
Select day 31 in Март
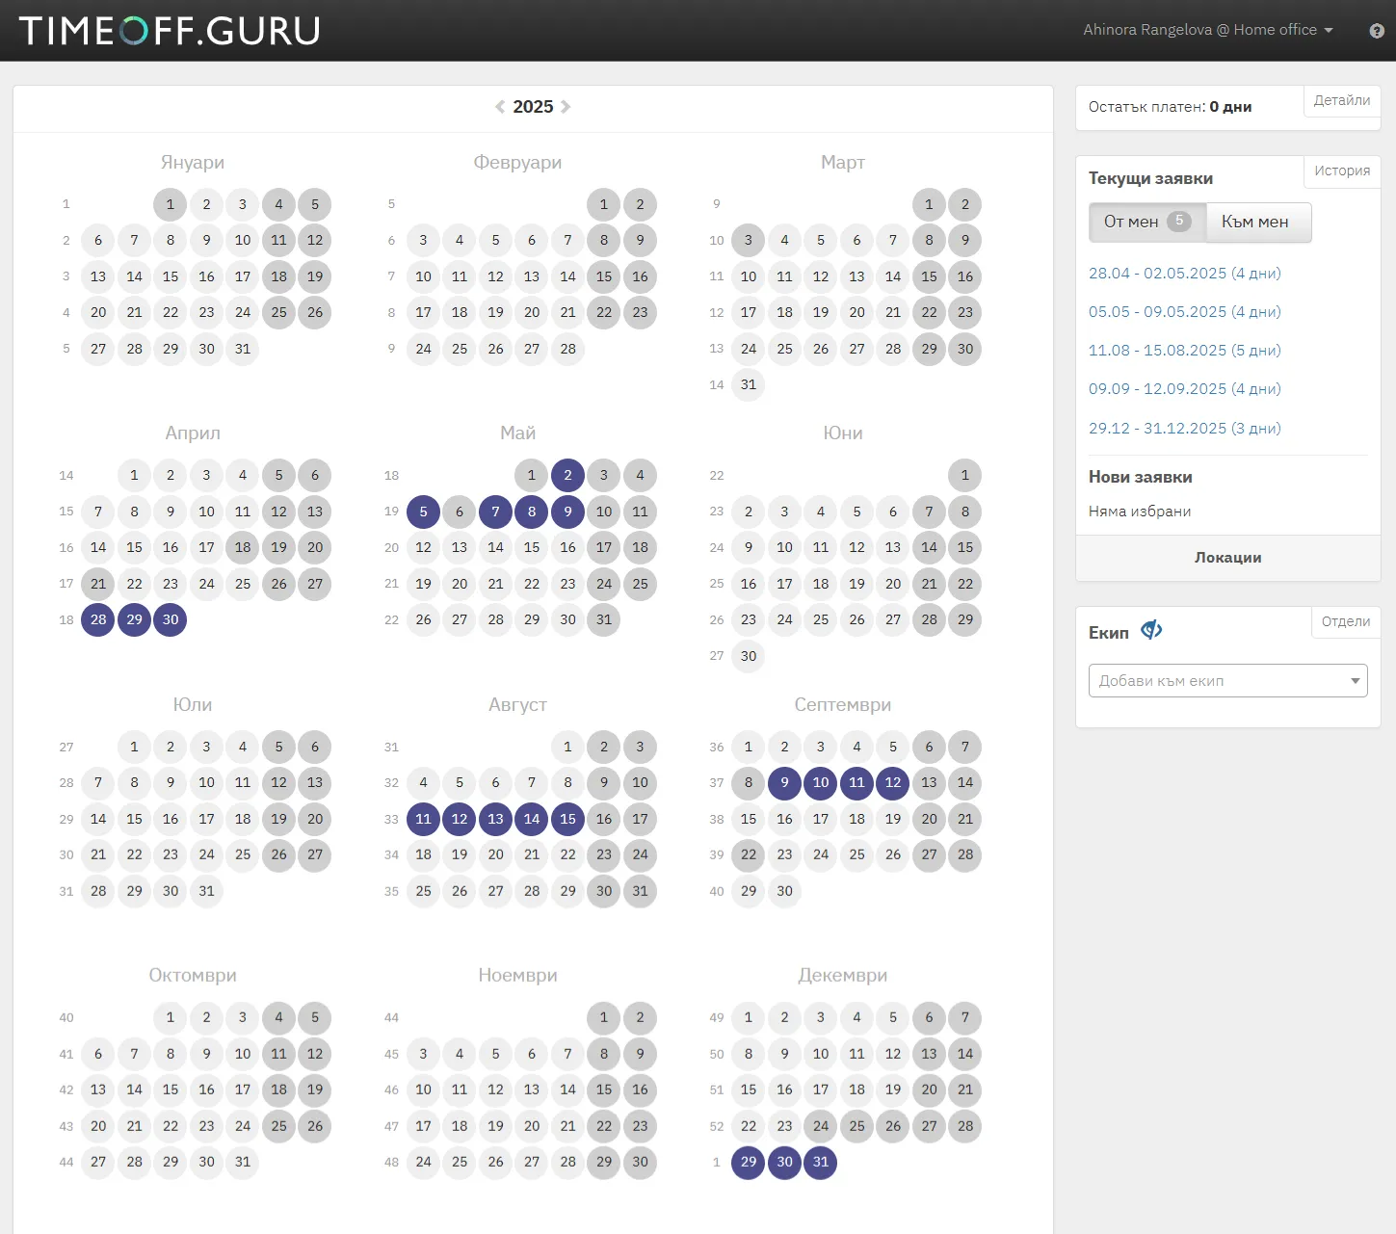[x=749, y=384]
